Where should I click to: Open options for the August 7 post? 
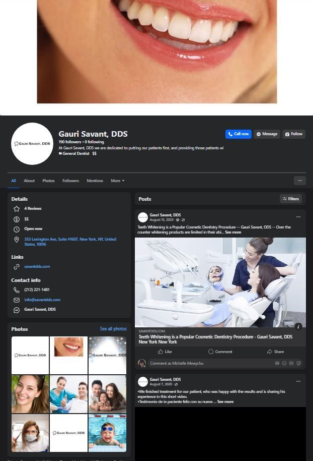coord(298,381)
